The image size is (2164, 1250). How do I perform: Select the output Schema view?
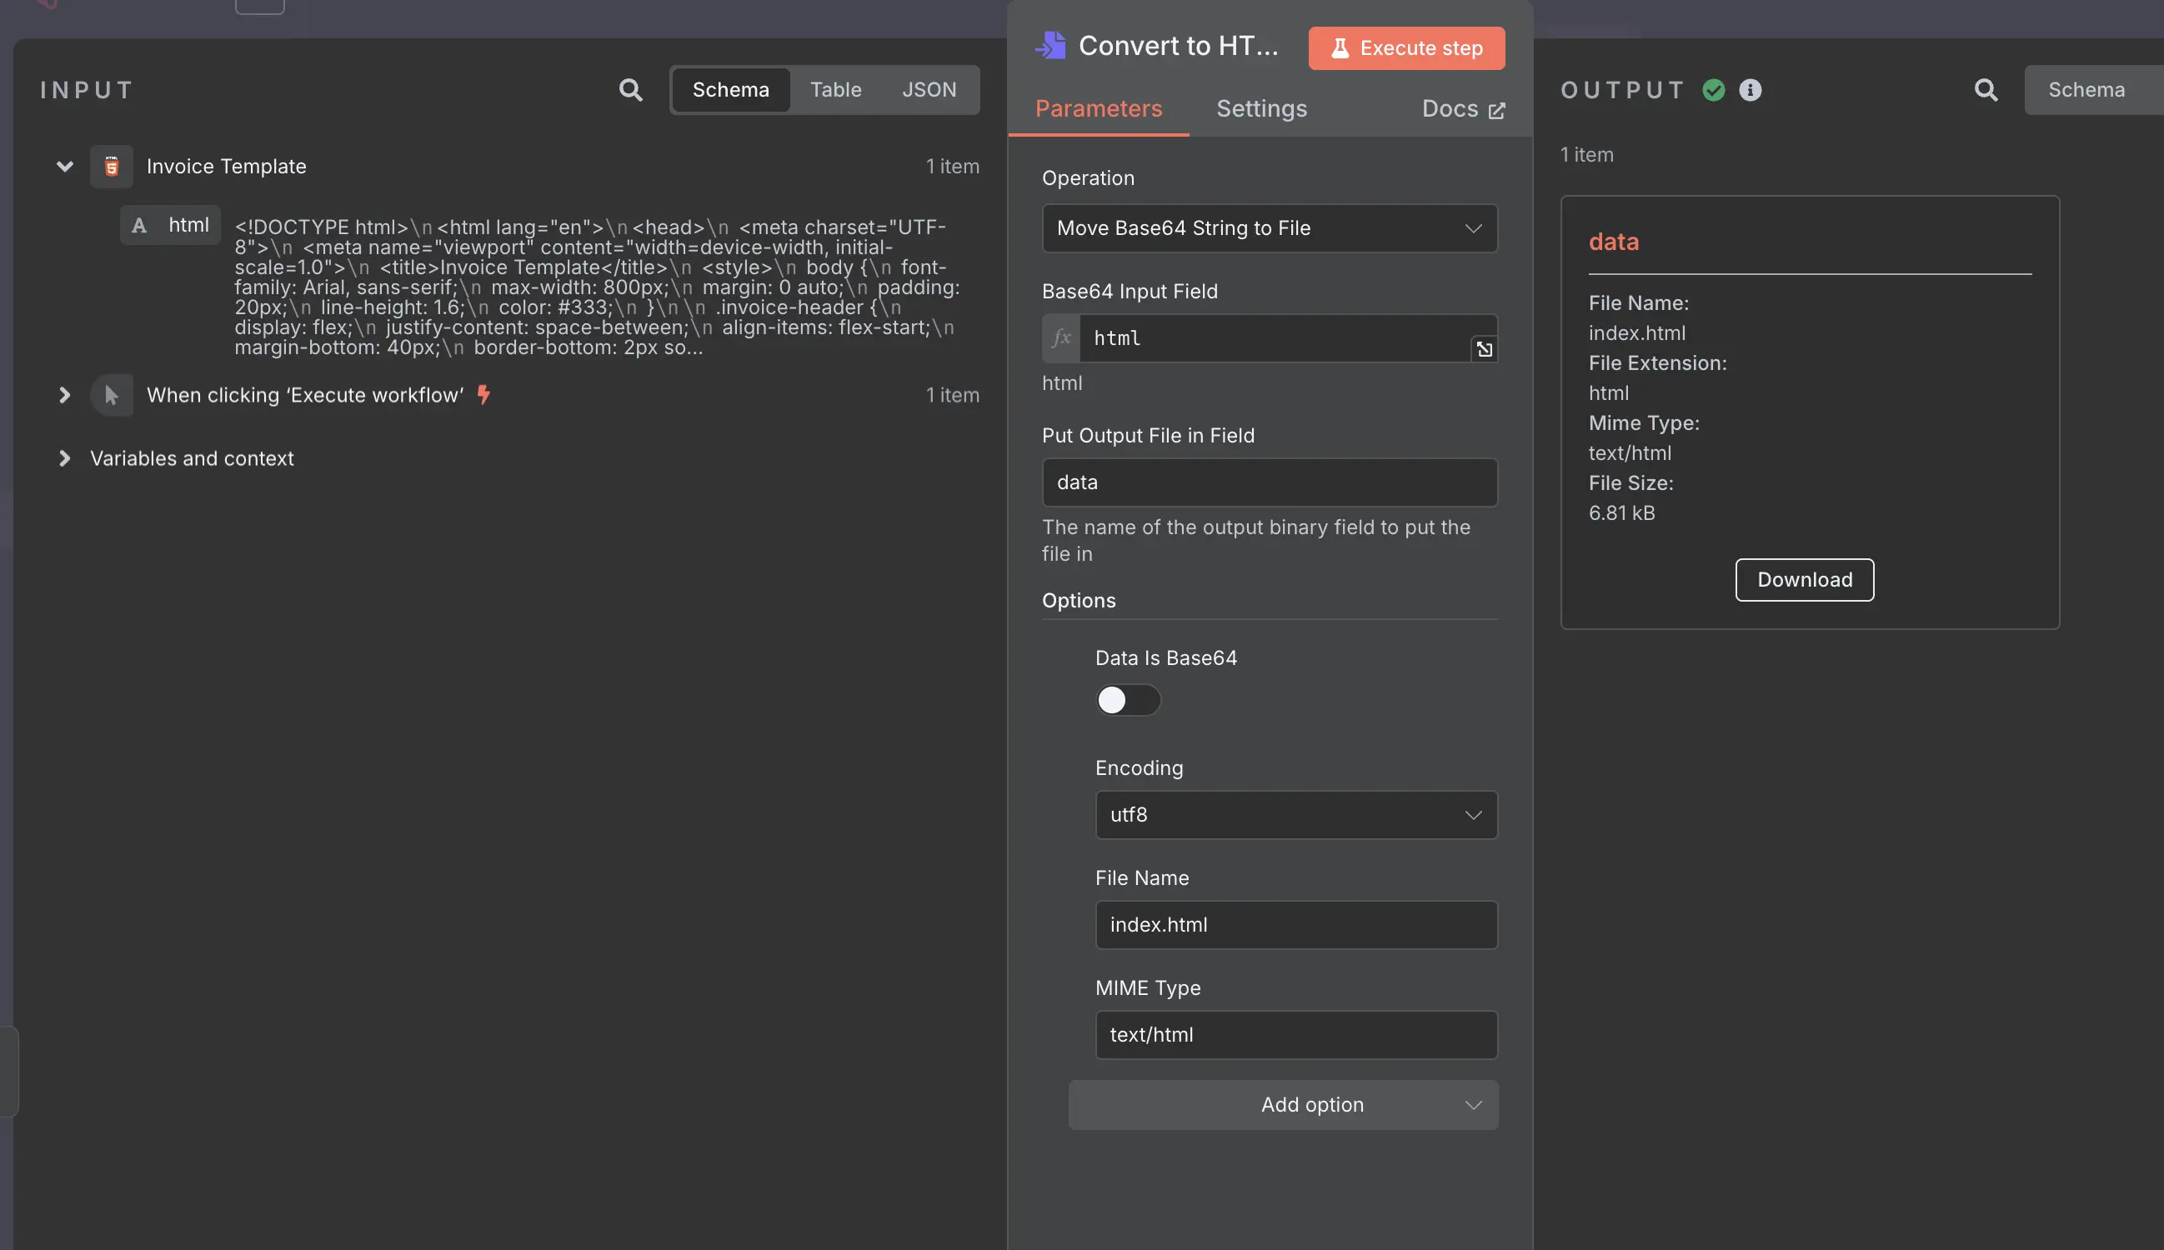click(x=2087, y=89)
